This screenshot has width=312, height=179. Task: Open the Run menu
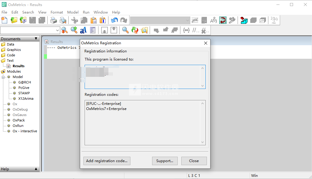click(86, 12)
